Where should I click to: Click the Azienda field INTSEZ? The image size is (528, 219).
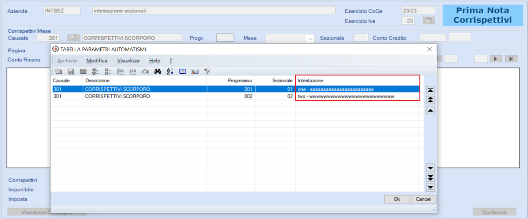tap(62, 11)
